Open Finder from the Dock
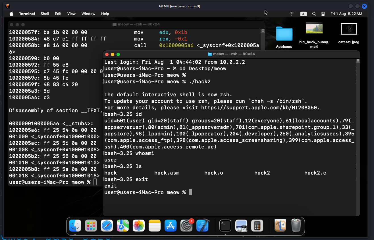 [75, 226]
